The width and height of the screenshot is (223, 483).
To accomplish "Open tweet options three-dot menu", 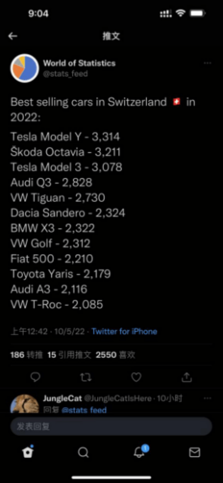I will (208, 63).
